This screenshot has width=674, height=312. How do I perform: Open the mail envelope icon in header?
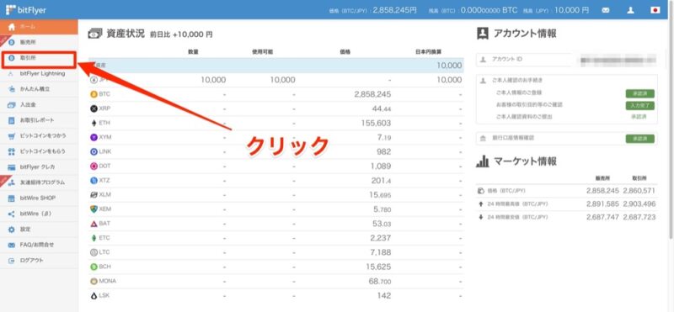pyautogui.click(x=606, y=10)
